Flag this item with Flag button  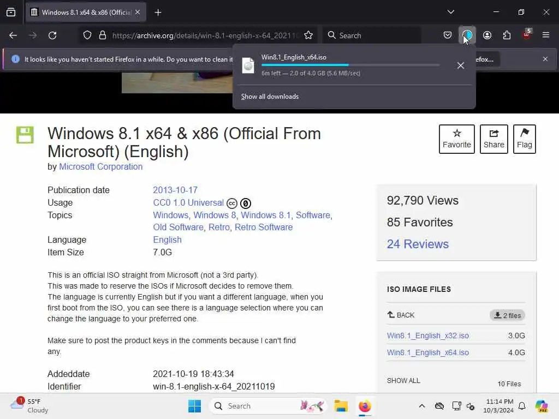525,139
